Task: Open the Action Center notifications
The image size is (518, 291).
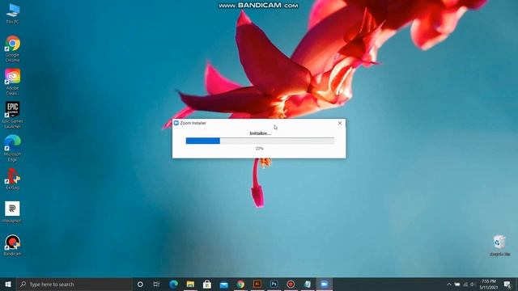Action: tap(507, 285)
